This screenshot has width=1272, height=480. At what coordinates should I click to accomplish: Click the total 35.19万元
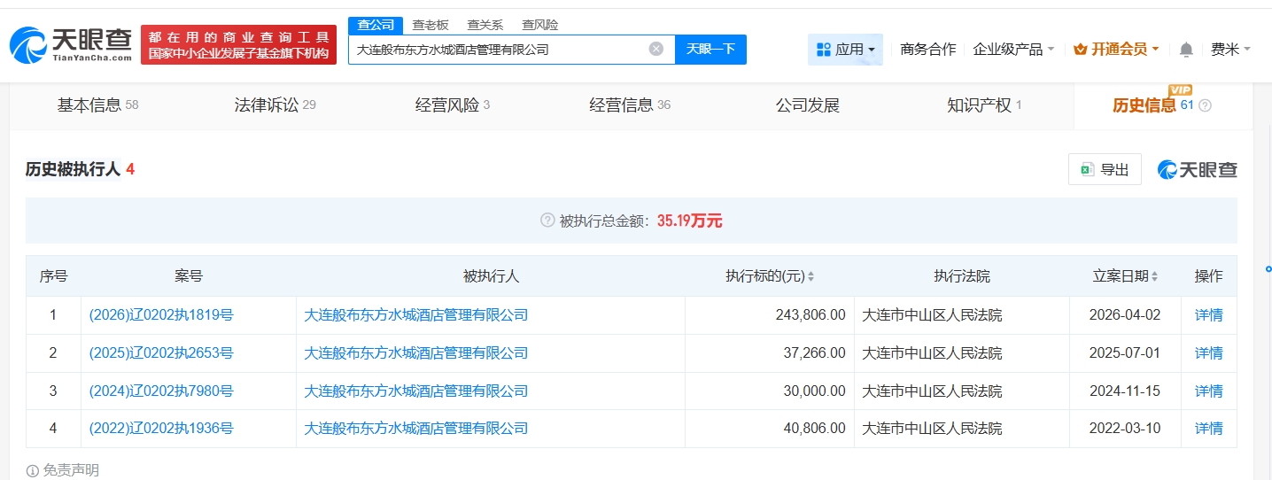pos(690,221)
